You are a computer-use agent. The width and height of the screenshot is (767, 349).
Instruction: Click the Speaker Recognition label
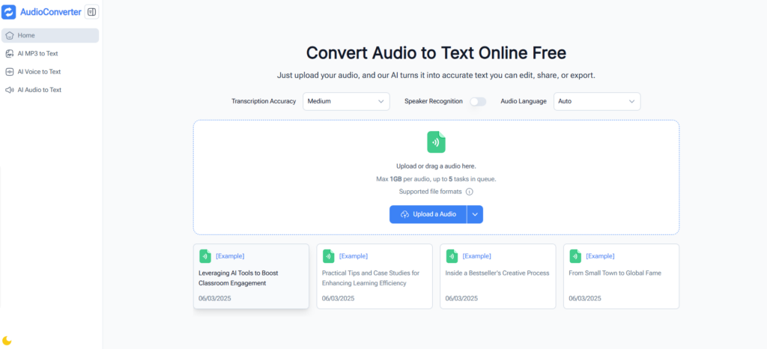click(434, 102)
